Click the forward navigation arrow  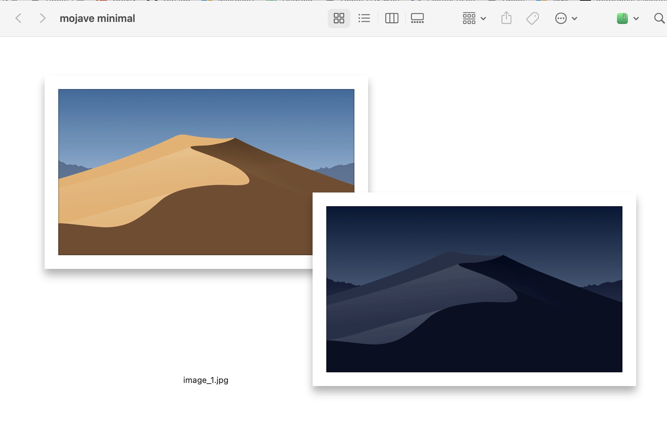(42, 18)
